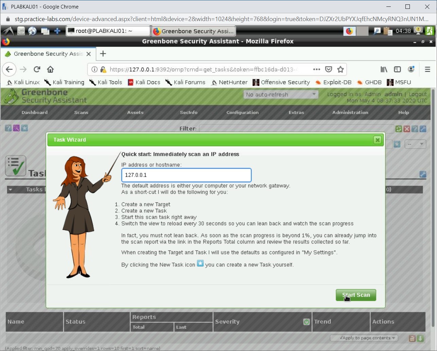Viewport: 437px width, 351px height.
Task: Click the Start Scan button
Action: tap(356, 295)
